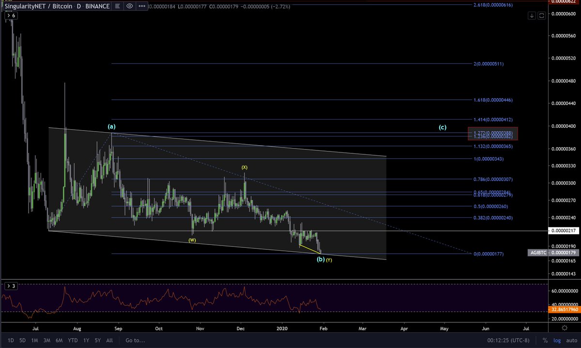Select the (c) wave label

(443, 127)
